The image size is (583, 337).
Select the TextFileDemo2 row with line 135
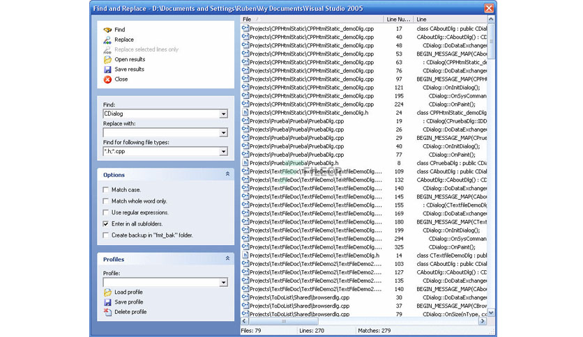click(363, 281)
